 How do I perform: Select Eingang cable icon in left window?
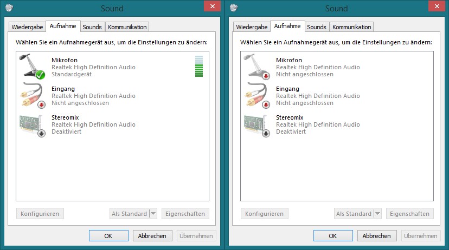point(33,95)
